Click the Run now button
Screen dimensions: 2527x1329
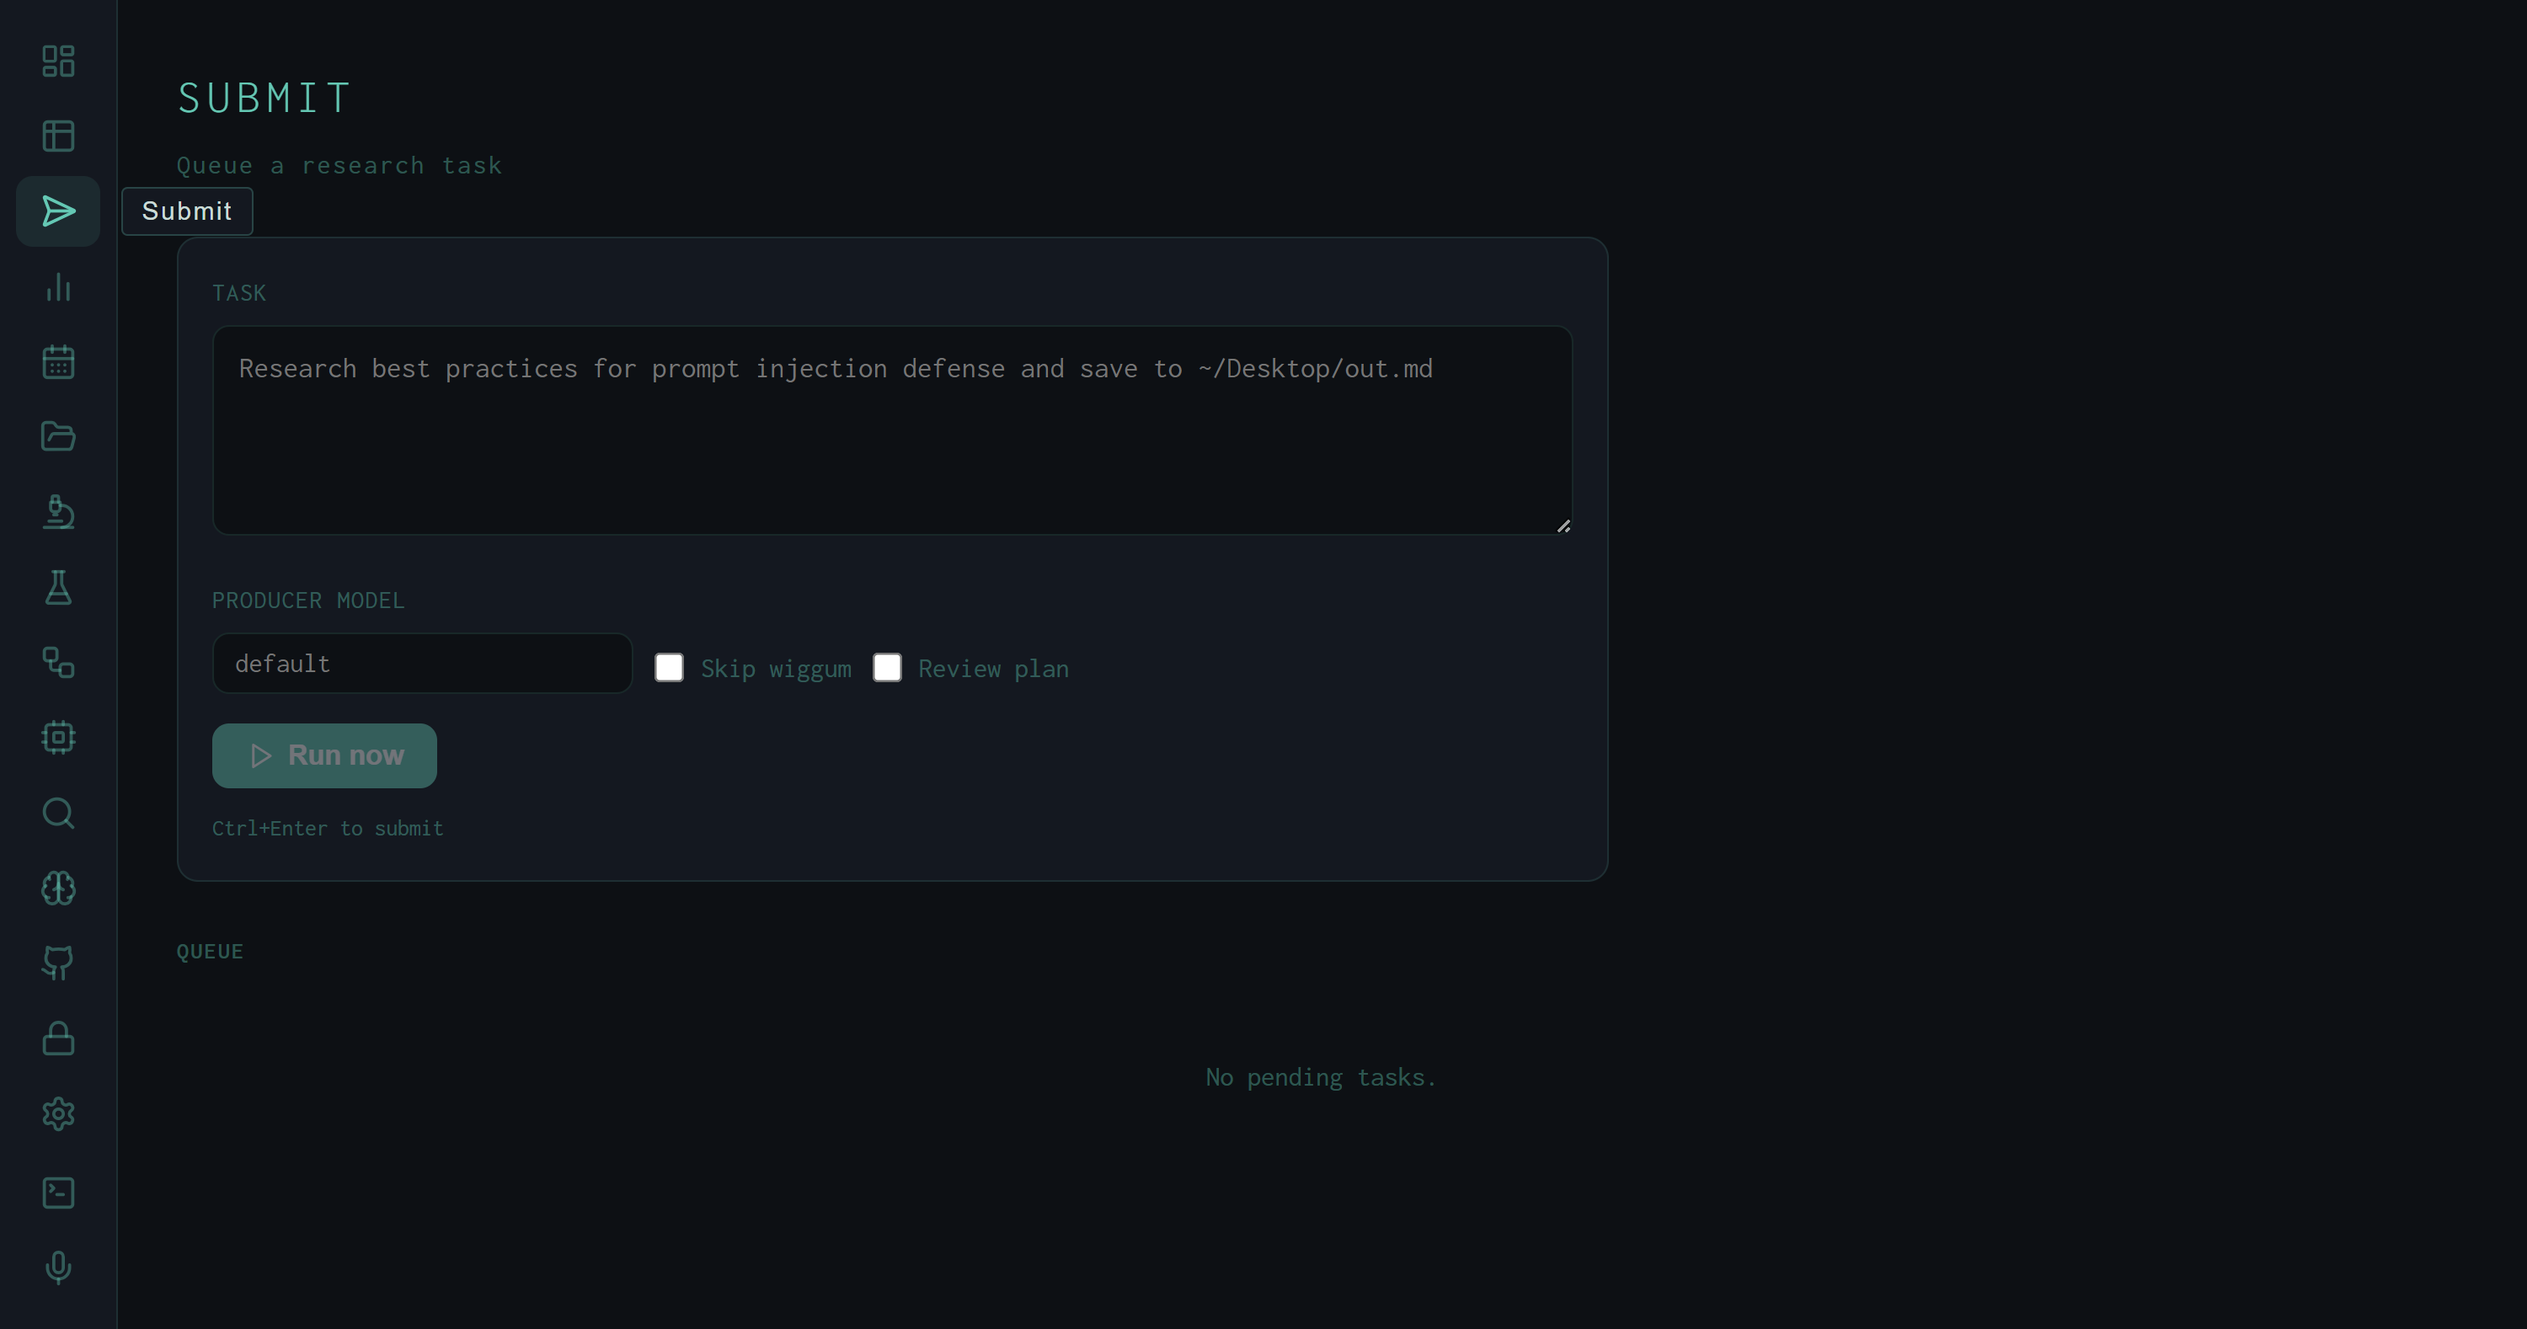(x=323, y=755)
